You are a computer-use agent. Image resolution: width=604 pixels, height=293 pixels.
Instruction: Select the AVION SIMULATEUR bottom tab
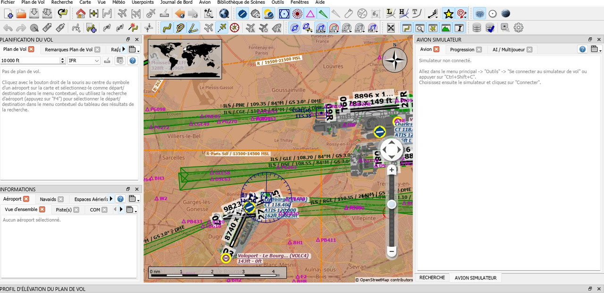point(476,278)
